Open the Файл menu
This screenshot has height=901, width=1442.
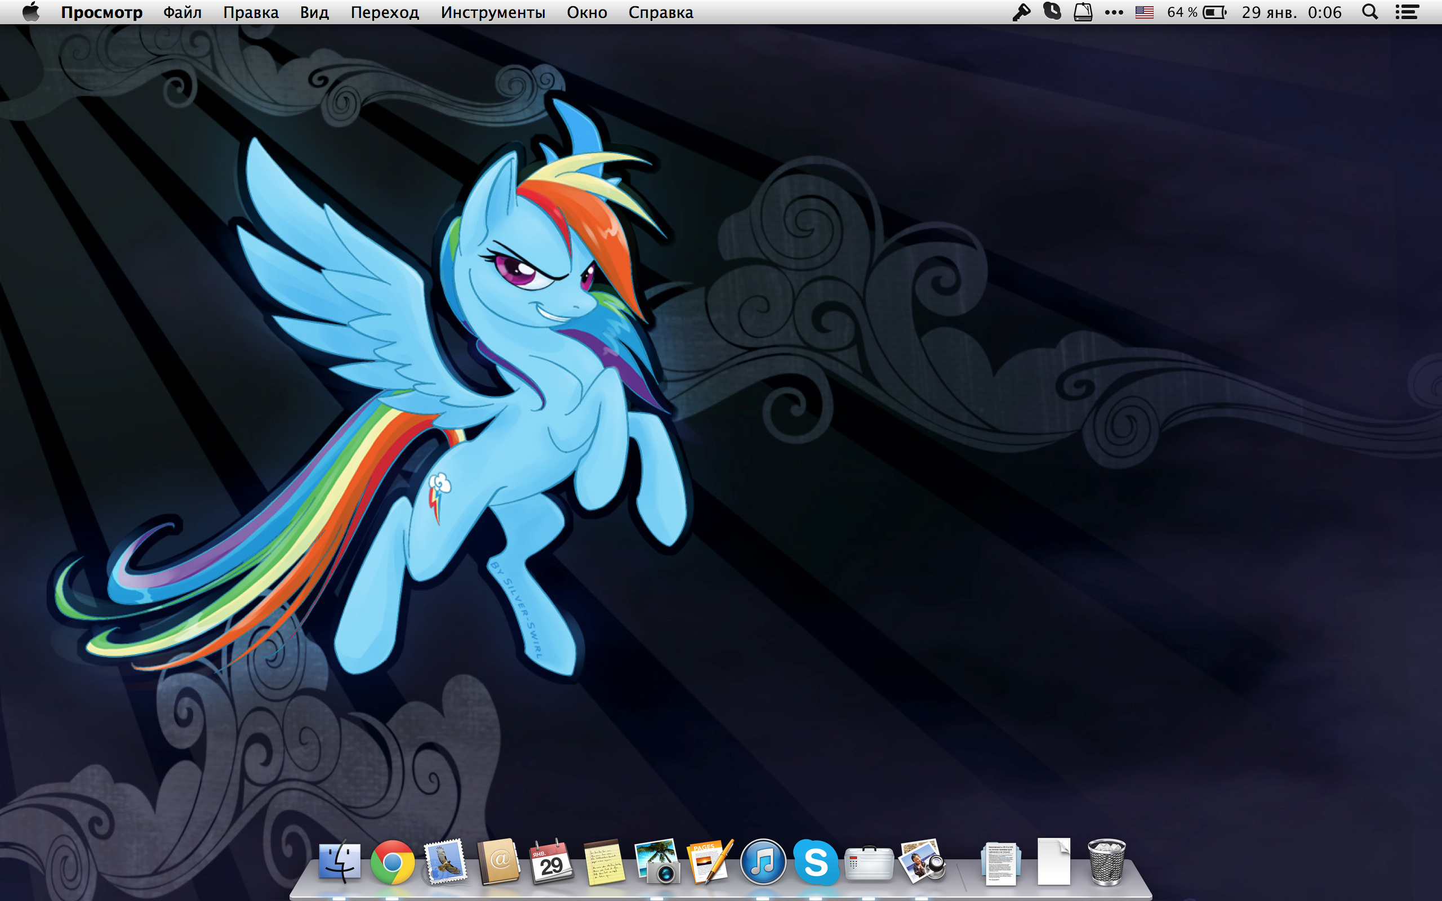click(x=183, y=12)
